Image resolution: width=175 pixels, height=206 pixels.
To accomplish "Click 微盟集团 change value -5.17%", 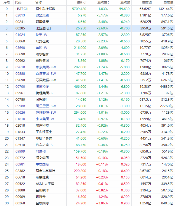I will pos(102,15).
